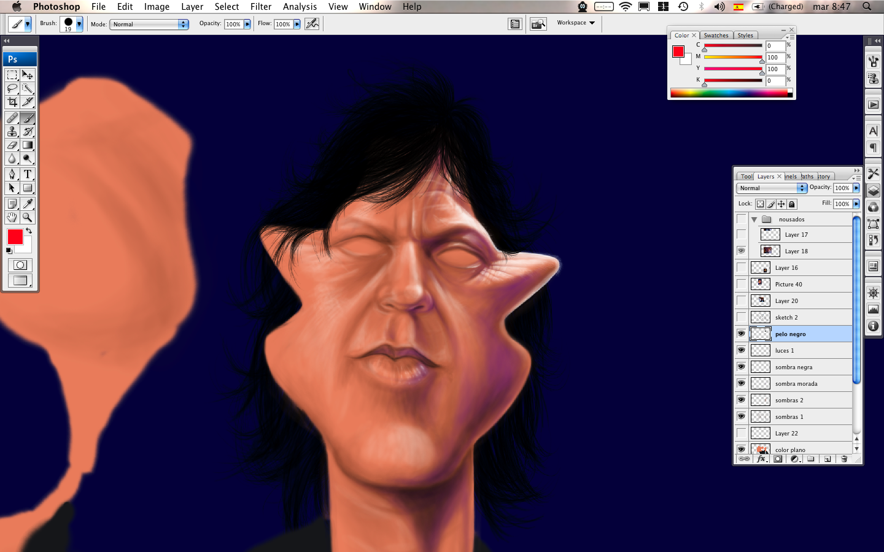The height and width of the screenshot is (552, 884).
Task: Enable airbrush option in options bar
Action: pyautogui.click(x=312, y=24)
